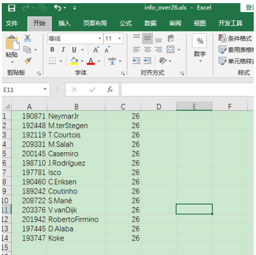This screenshot has height=255, width=256.
Task: Click the fx insert function button
Action: 110,89
